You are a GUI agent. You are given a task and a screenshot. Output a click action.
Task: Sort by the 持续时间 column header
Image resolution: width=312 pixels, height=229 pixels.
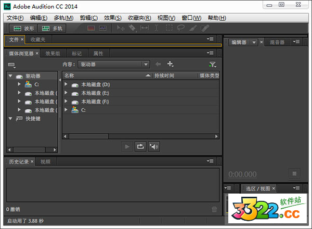click(176, 75)
